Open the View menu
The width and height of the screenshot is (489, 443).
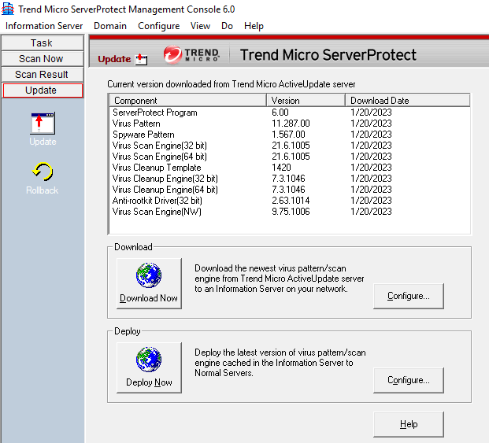[200, 26]
